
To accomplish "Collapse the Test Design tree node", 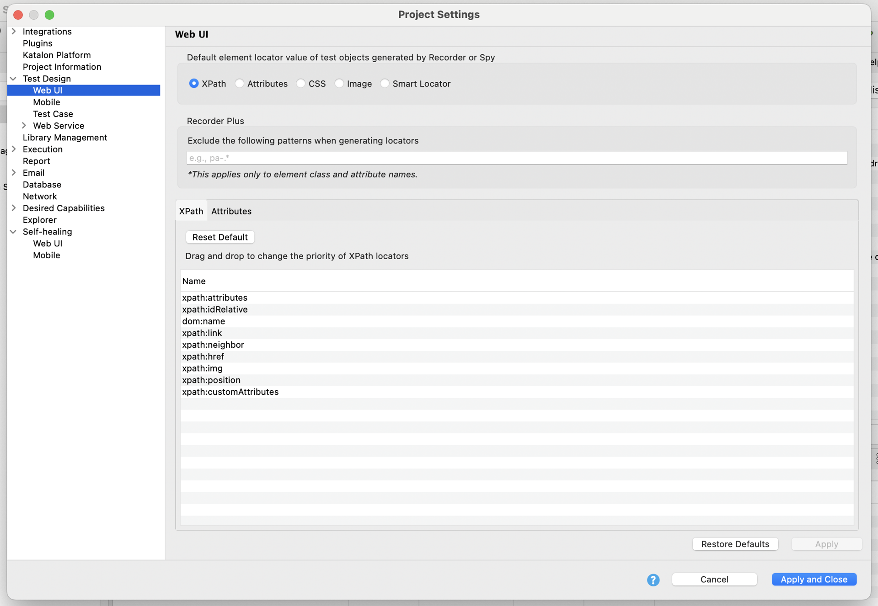I will [14, 79].
